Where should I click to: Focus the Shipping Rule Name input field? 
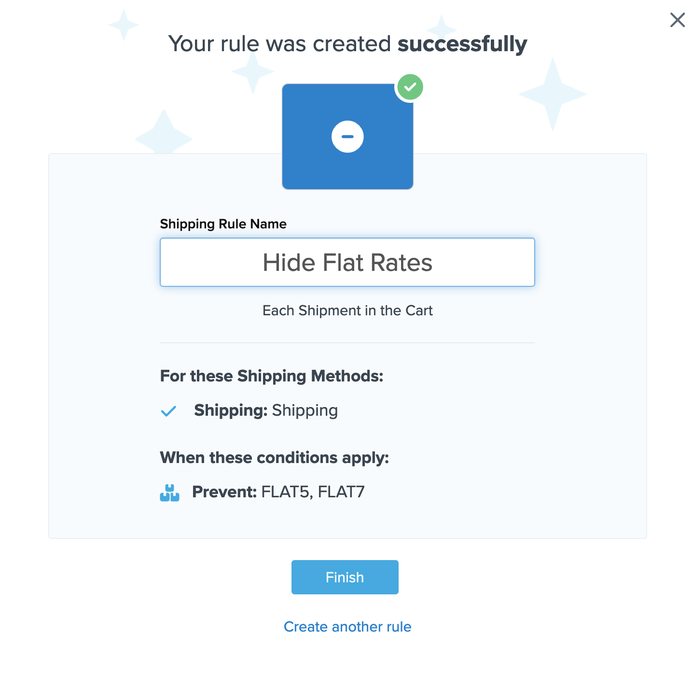347,262
